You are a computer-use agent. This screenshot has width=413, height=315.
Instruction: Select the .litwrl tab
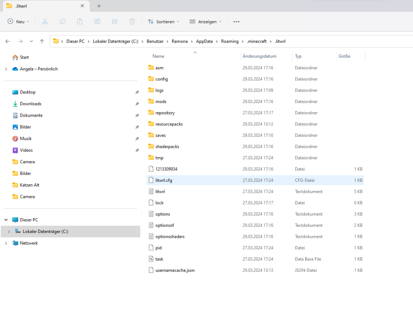[x=46, y=6]
